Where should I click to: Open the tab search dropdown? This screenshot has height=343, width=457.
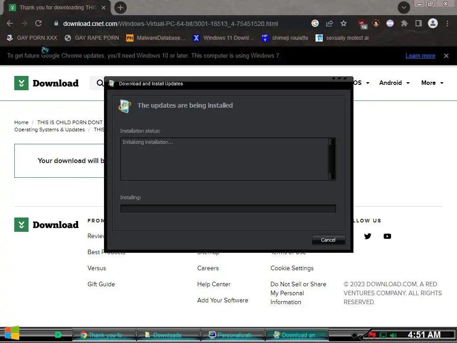[403, 8]
